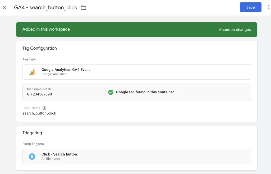Click the Google Analytics bar chart icon
The width and height of the screenshot is (271, 174).
[x=32, y=72]
